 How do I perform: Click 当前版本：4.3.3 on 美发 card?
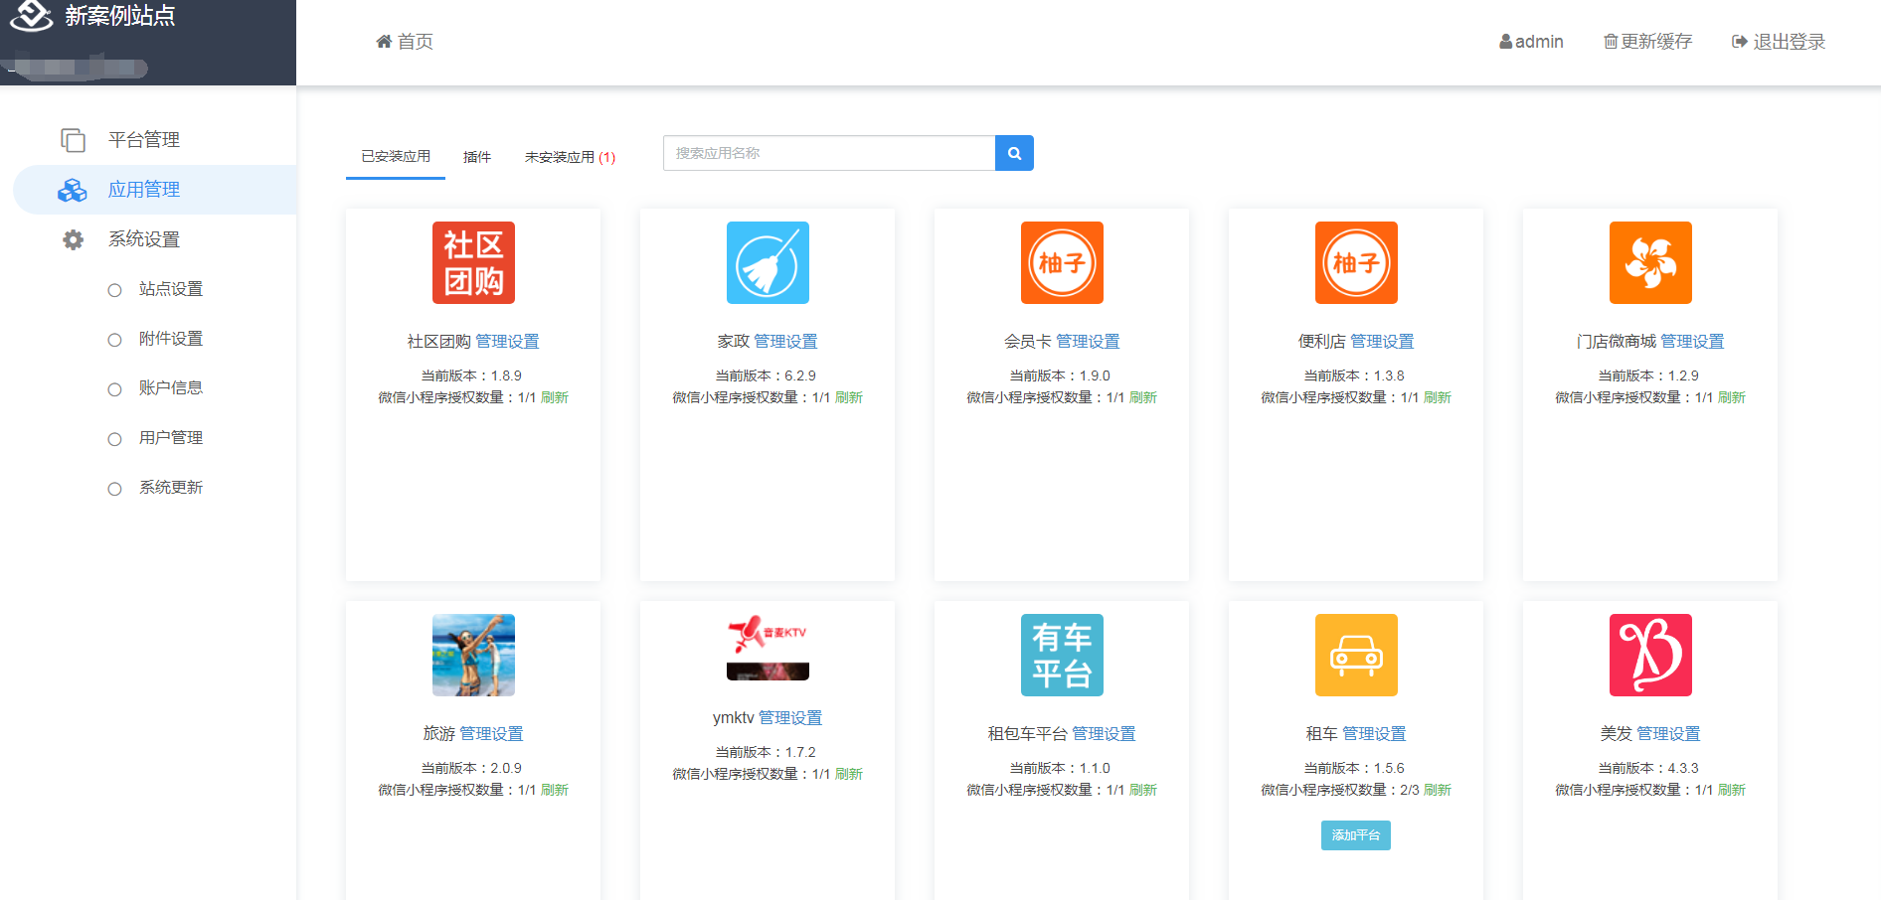pyautogui.click(x=1648, y=768)
